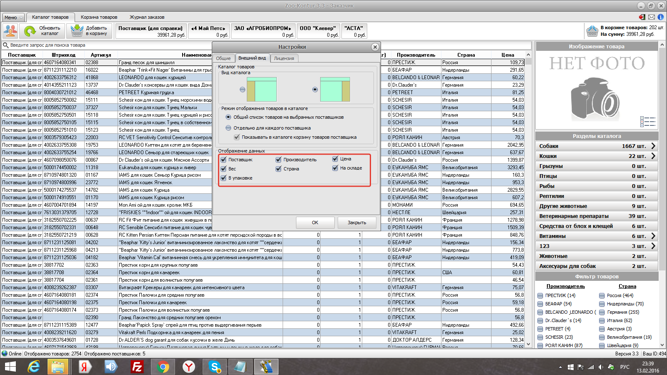
Task: Open the Меню dropdown
Action: click(x=14, y=17)
